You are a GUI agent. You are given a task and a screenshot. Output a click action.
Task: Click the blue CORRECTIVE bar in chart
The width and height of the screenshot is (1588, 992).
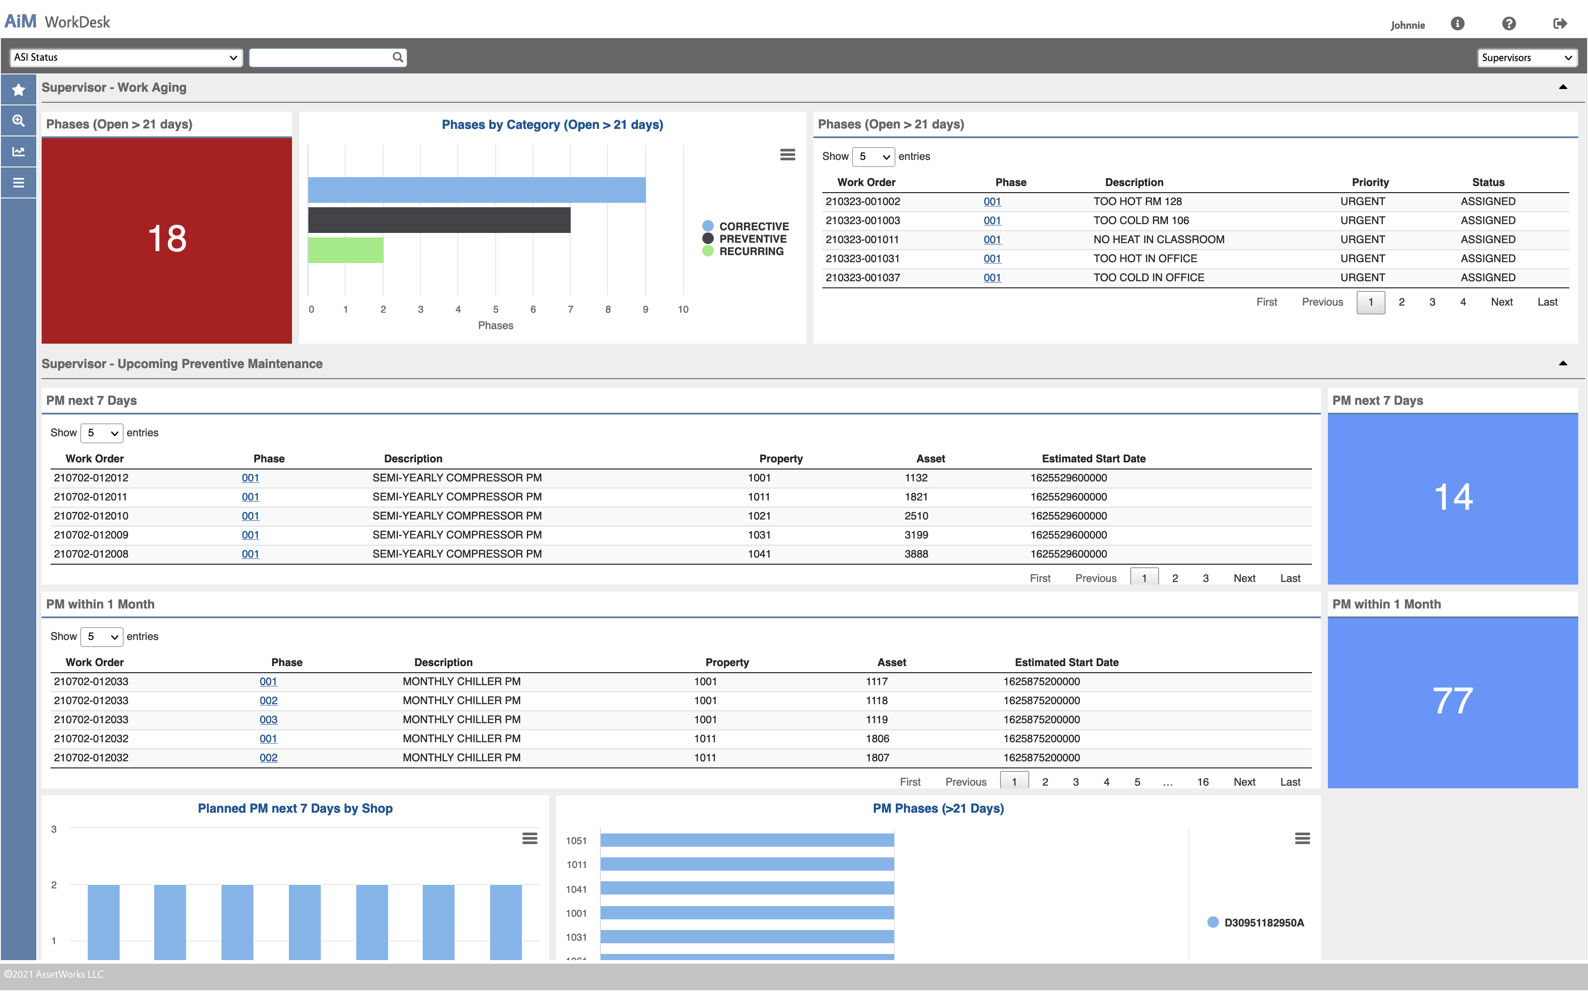tap(476, 190)
